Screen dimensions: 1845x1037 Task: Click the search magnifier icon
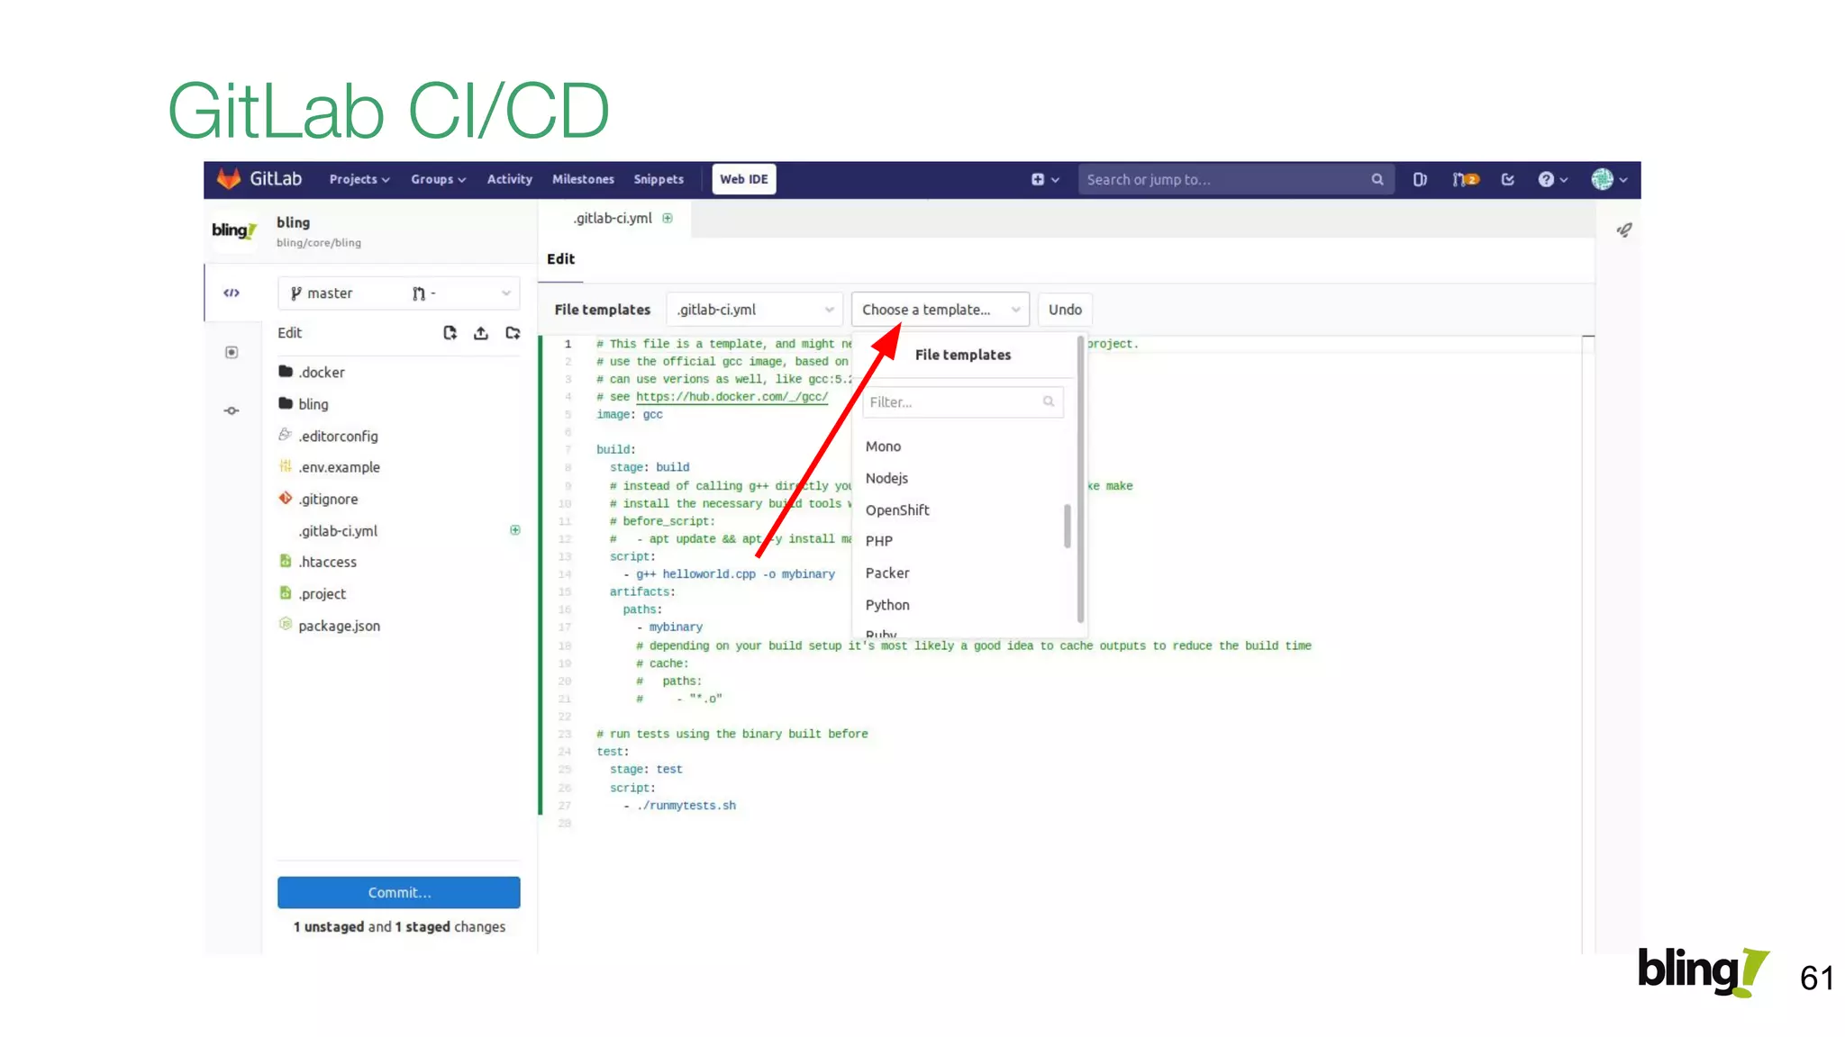(1377, 180)
